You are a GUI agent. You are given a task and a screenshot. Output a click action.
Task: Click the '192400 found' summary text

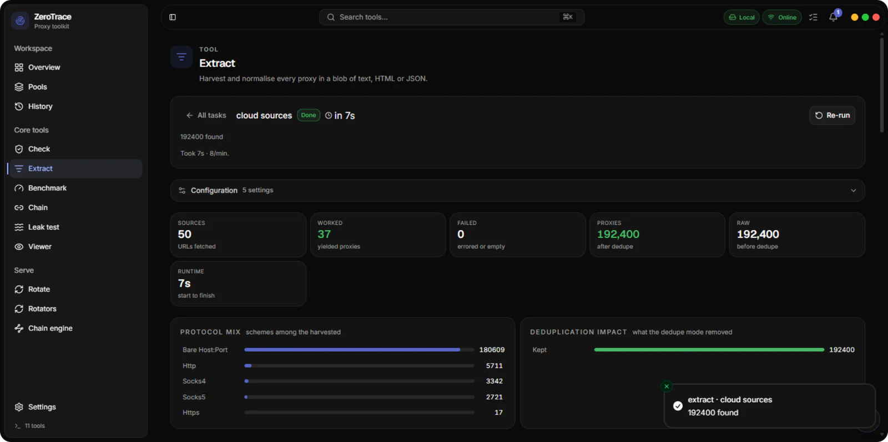(201, 137)
